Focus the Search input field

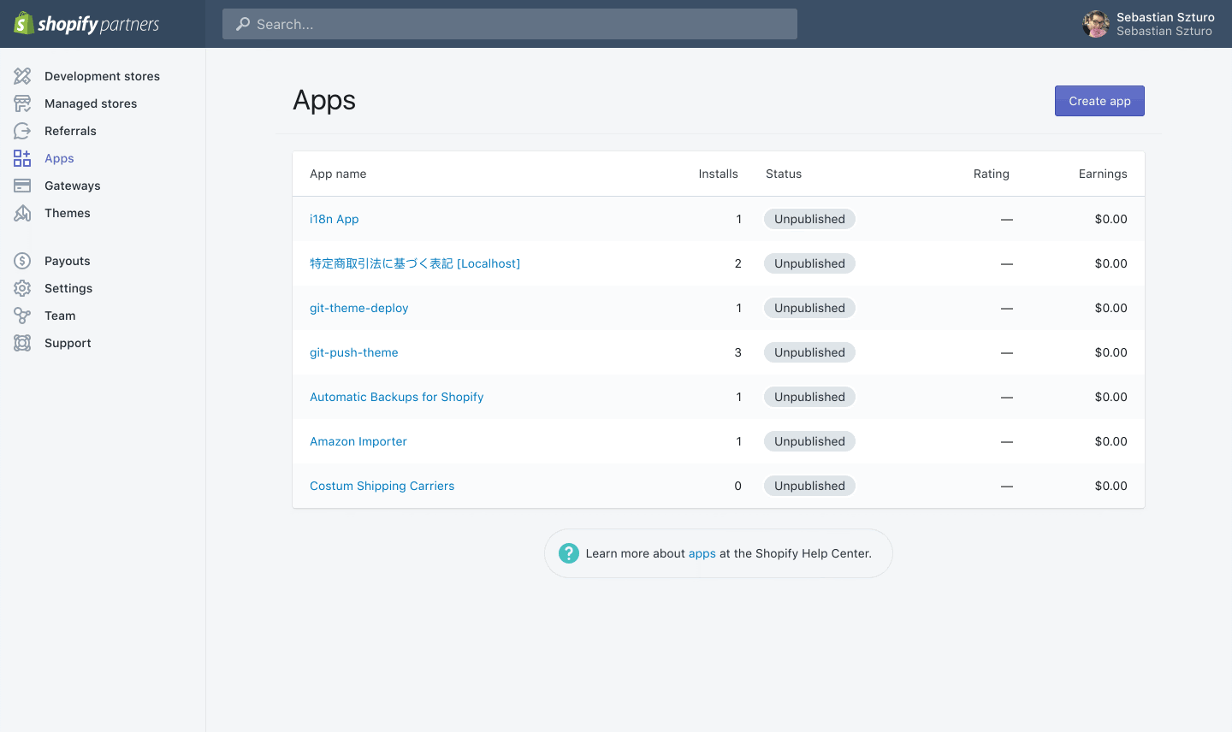[x=510, y=24]
